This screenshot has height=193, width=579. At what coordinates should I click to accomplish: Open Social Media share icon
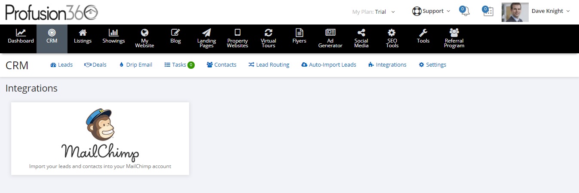pyautogui.click(x=361, y=33)
